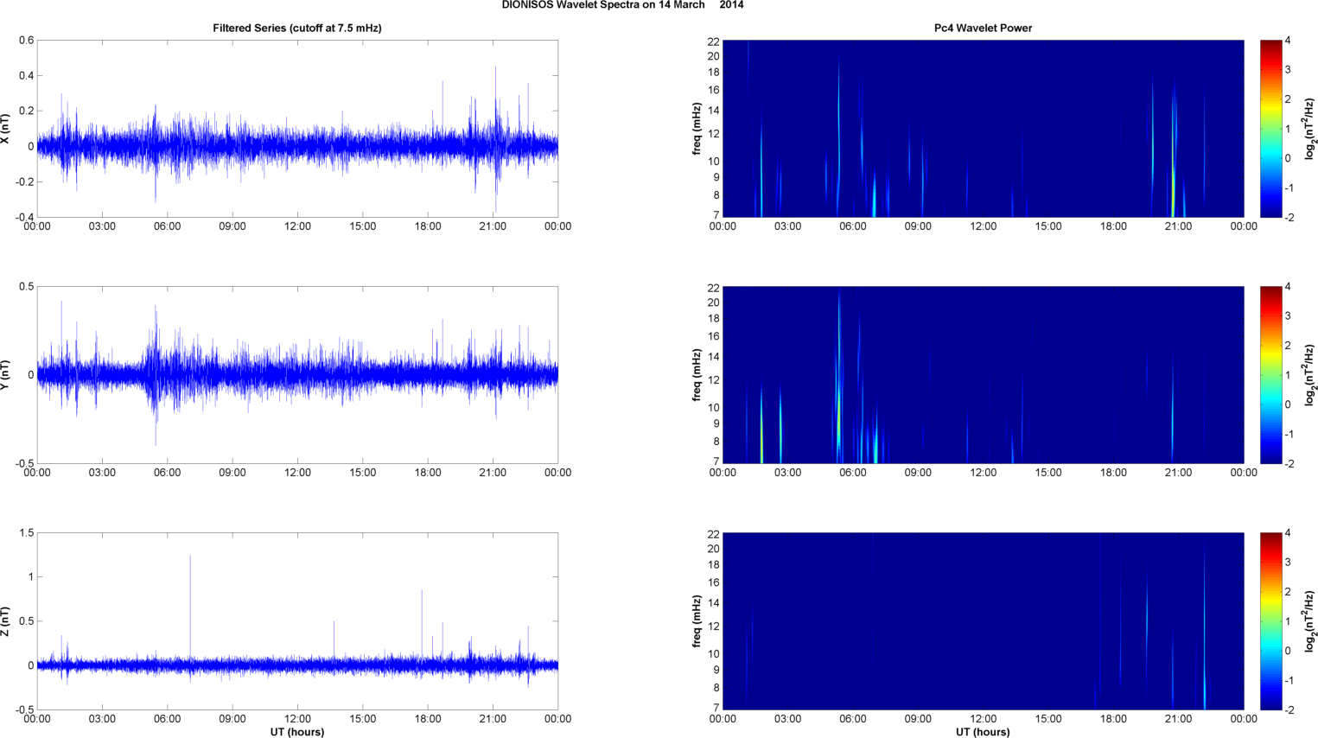Viewport: 1318px width, 738px height.
Task: Click the '12:00' tick under the X time series
Action: (297, 226)
